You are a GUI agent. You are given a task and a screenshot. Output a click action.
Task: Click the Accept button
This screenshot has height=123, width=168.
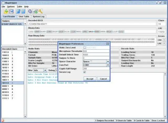(x=90, y=79)
